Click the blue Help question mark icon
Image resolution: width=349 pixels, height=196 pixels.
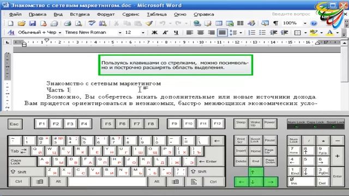coord(314,23)
